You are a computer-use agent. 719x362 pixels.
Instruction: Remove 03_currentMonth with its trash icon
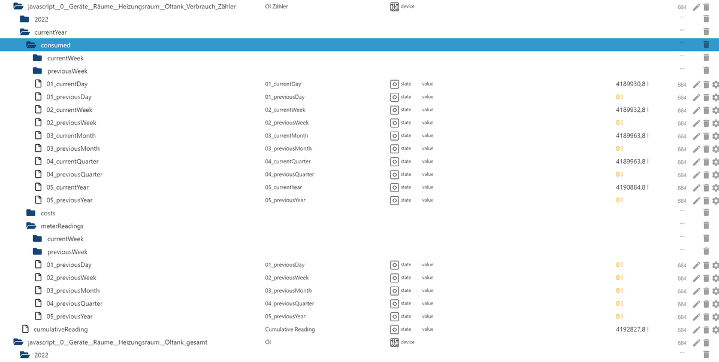click(x=706, y=136)
